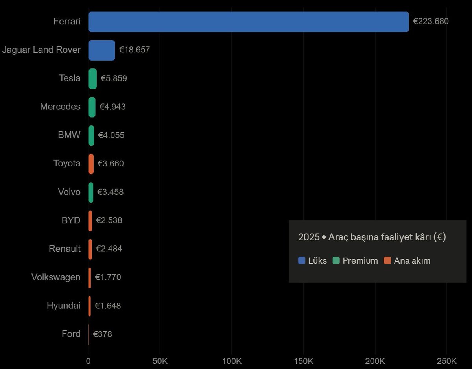Click the Tesla green bar

[x=93, y=78]
